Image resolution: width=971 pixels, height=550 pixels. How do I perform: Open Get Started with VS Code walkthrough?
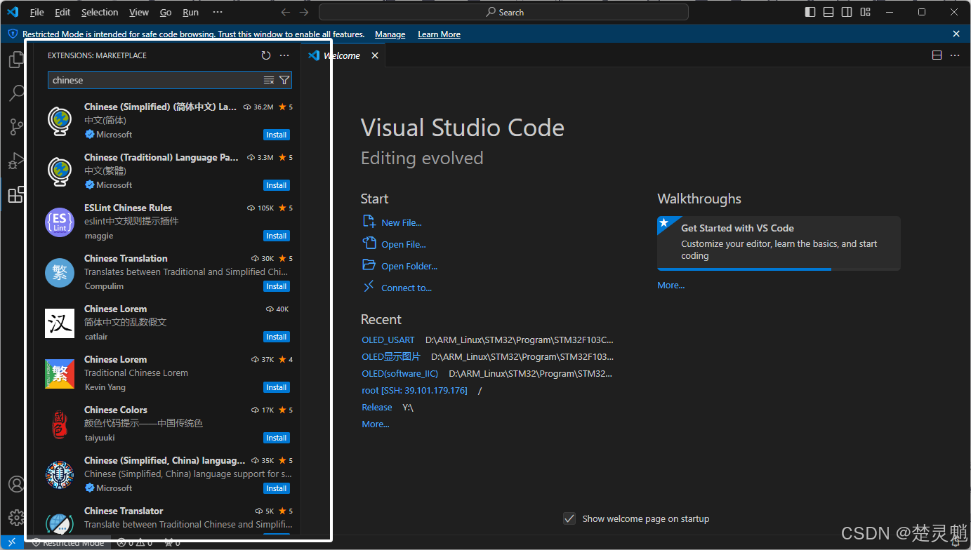click(x=779, y=243)
